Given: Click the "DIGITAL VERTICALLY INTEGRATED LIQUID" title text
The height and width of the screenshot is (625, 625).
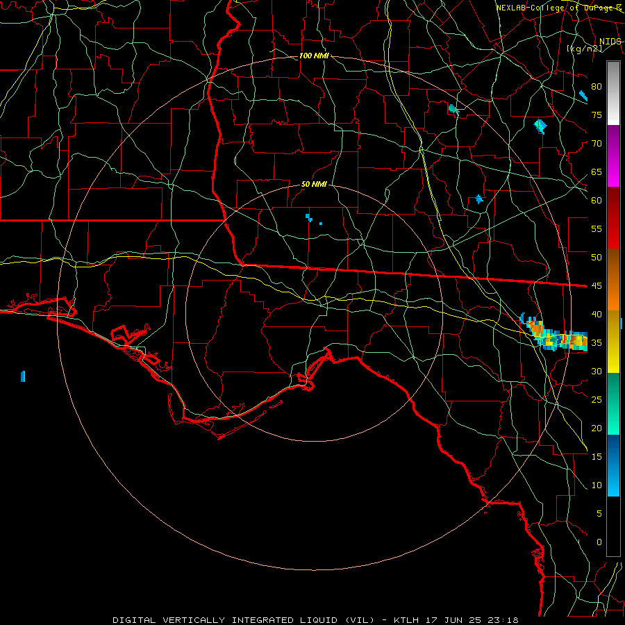Looking at the screenshot, I should tap(226, 620).
